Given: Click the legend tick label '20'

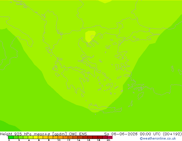Looking at the screenshot, I should tap(108, 140).
